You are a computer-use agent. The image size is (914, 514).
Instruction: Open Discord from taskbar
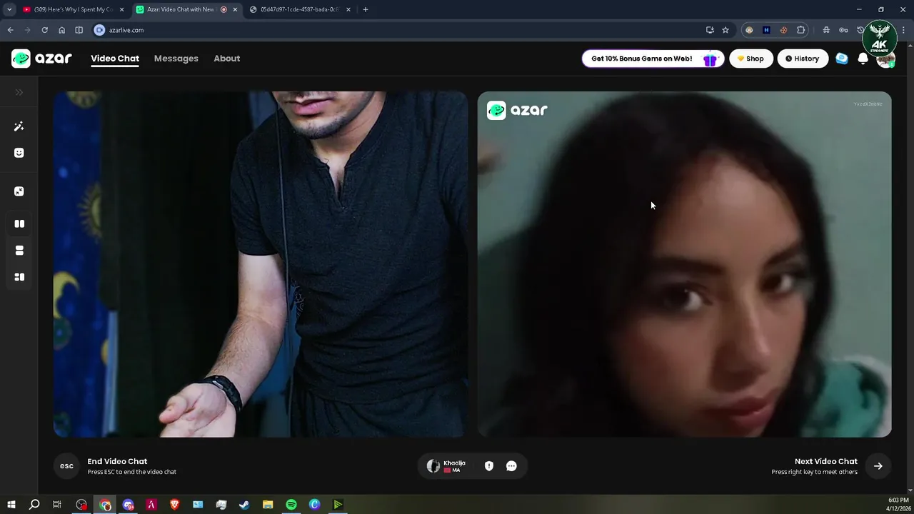pyautogui.click(x=129, y=505)
